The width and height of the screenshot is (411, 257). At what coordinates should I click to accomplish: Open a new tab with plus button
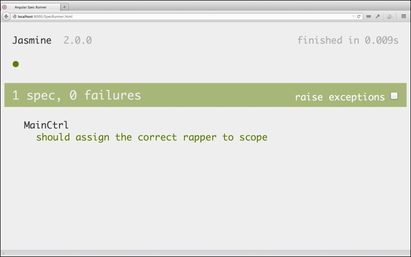[65, 7]
